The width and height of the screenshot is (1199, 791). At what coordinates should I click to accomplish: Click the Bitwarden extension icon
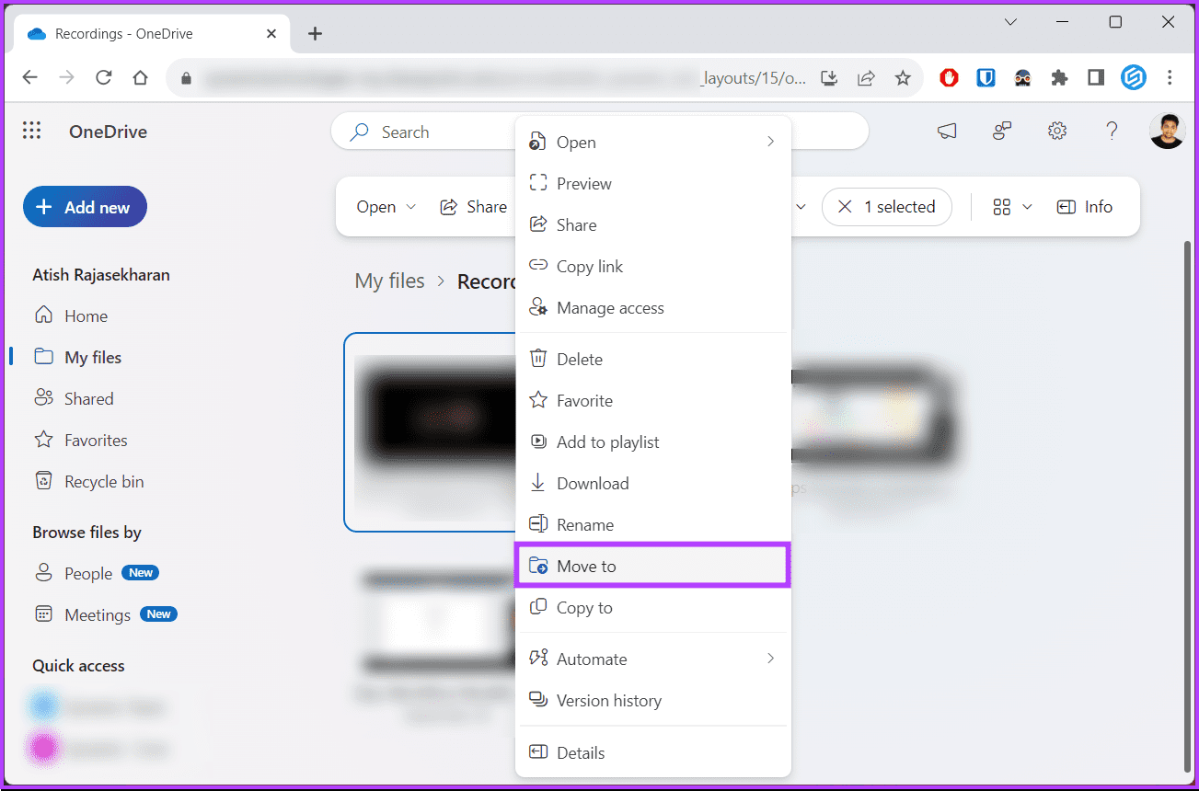tap(986, 78)
